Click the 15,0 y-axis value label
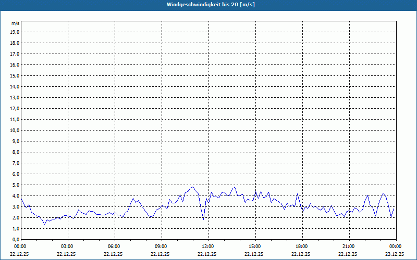The height and width of the screenshot is (260, 417). click(15, 75)
